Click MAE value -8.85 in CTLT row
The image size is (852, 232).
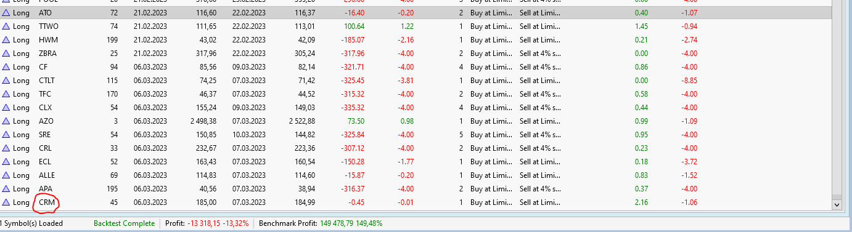pos(689,81)
